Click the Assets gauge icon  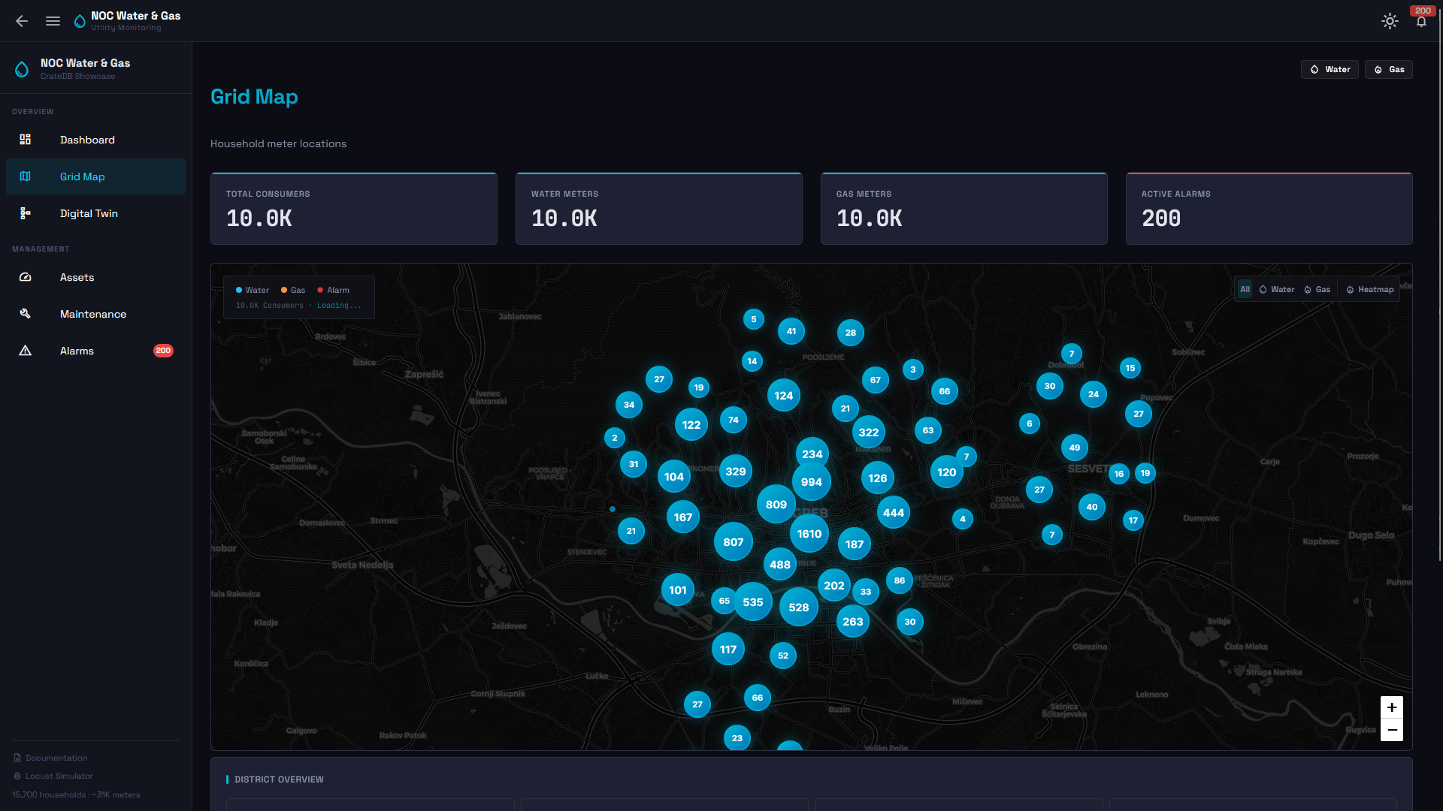pyautogui.click(x=25, y=277)
